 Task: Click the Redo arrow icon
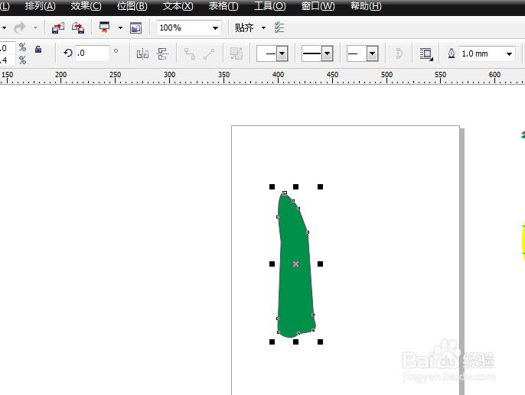pyautogui.click(x=19, y=28)
